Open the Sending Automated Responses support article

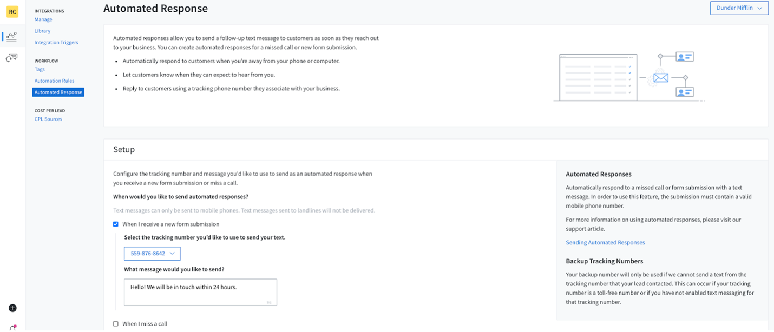tap(605, 242)
